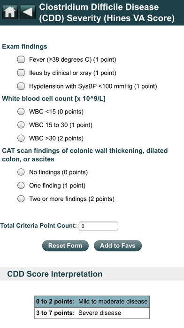
Task: Click the Reset Form button
Action: 65,246
